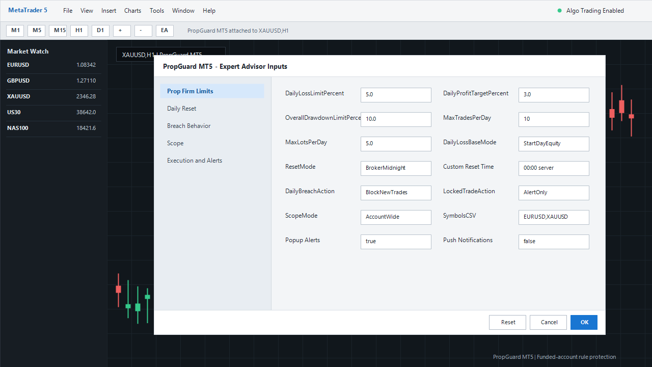Viewport: 652px width, 367px height.
Task: Click the NAS100 price 18421.6
Action: [86, 128]
